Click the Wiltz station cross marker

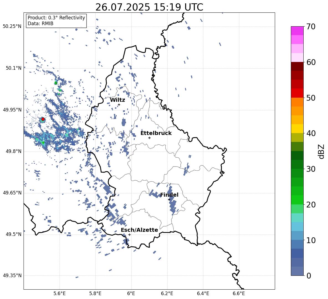coord(119,105)
